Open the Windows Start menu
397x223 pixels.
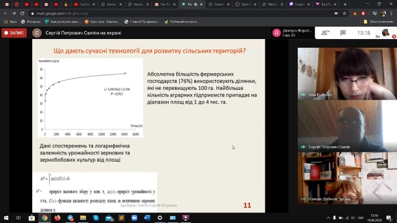[6, 217]
